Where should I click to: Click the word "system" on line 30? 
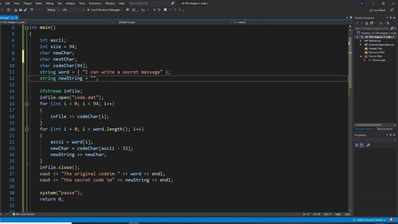coord(48,193)
